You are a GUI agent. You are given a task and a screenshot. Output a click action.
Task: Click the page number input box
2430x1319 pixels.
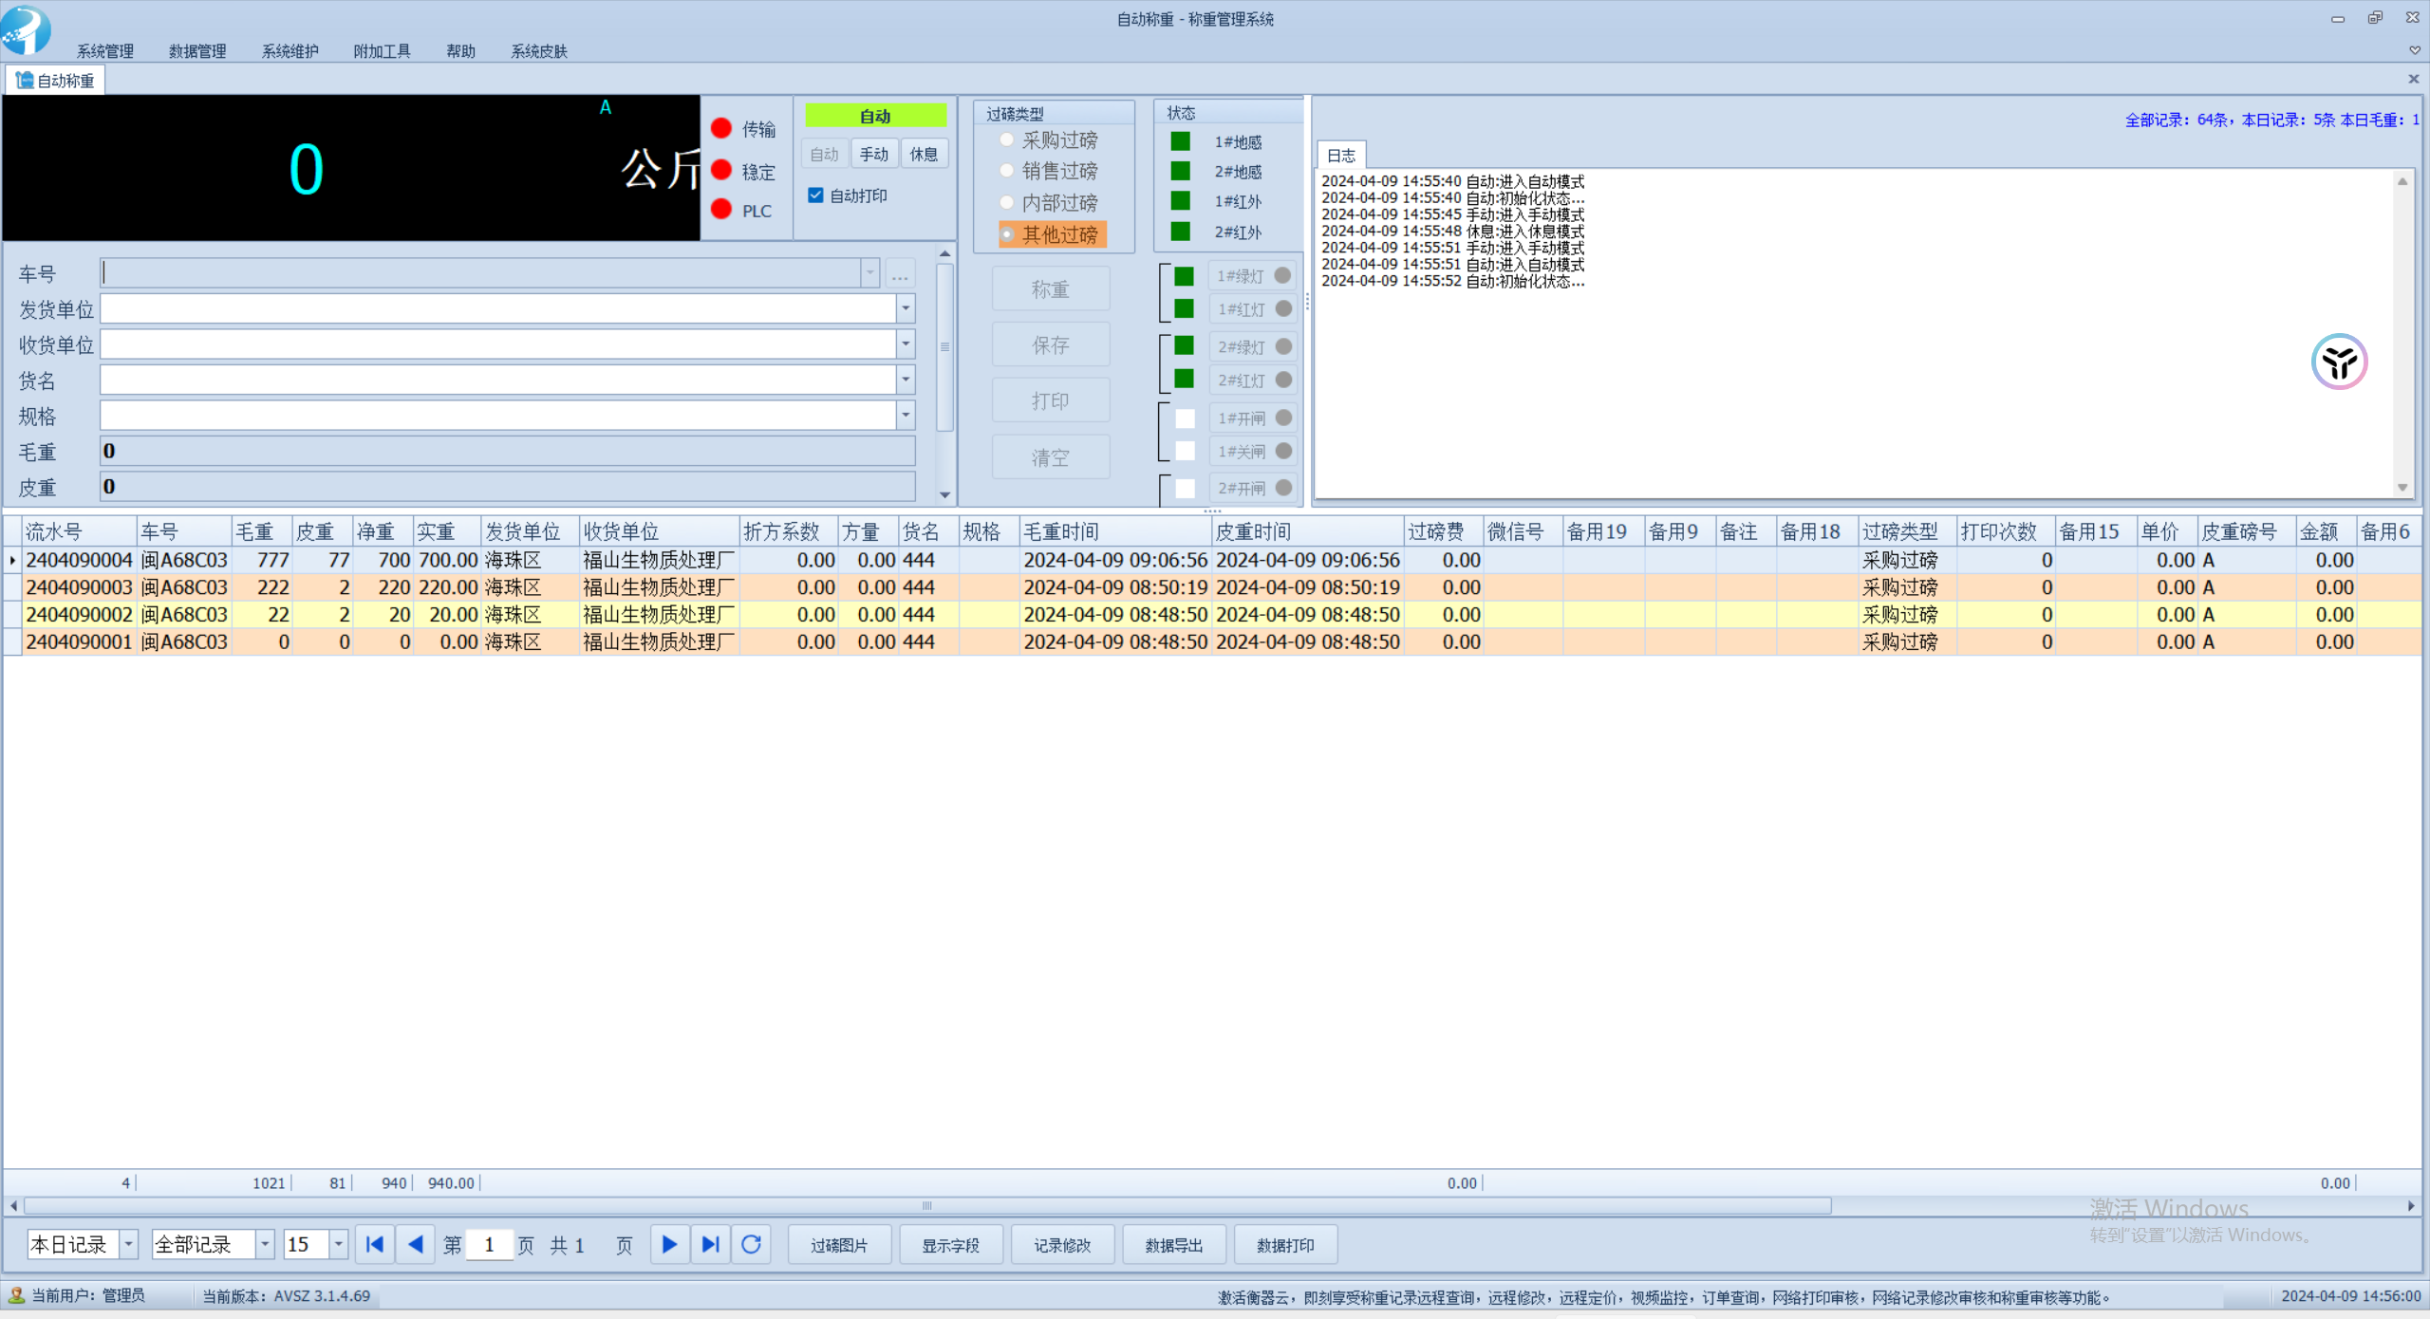(489, 1244)
